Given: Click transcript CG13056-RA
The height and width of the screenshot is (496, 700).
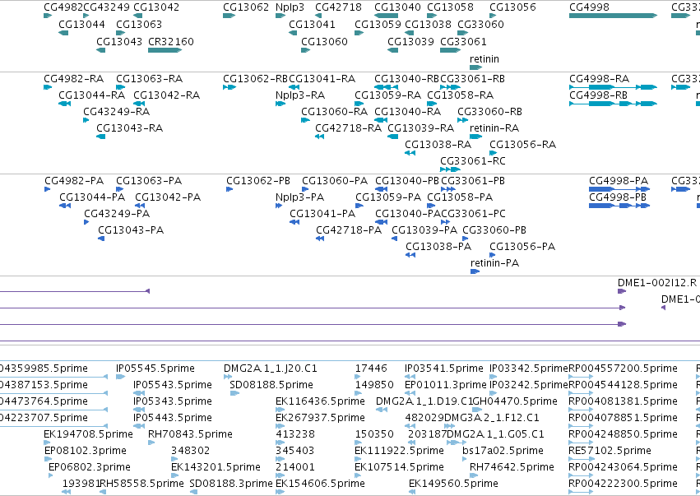Looking at the screenshot, I should point(523,145).
